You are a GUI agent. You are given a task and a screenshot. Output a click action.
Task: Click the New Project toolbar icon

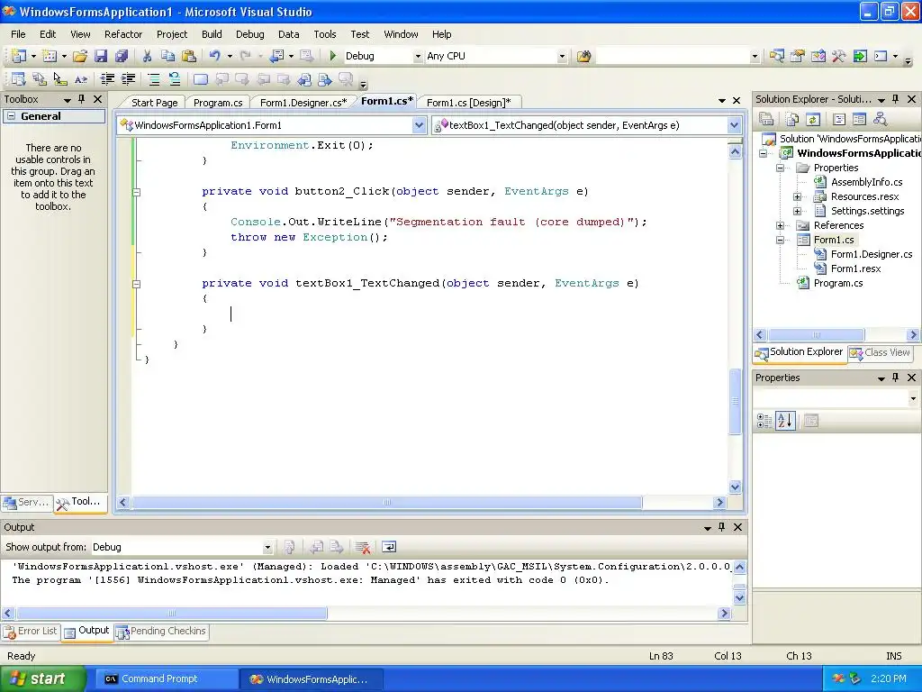(18, 56)
